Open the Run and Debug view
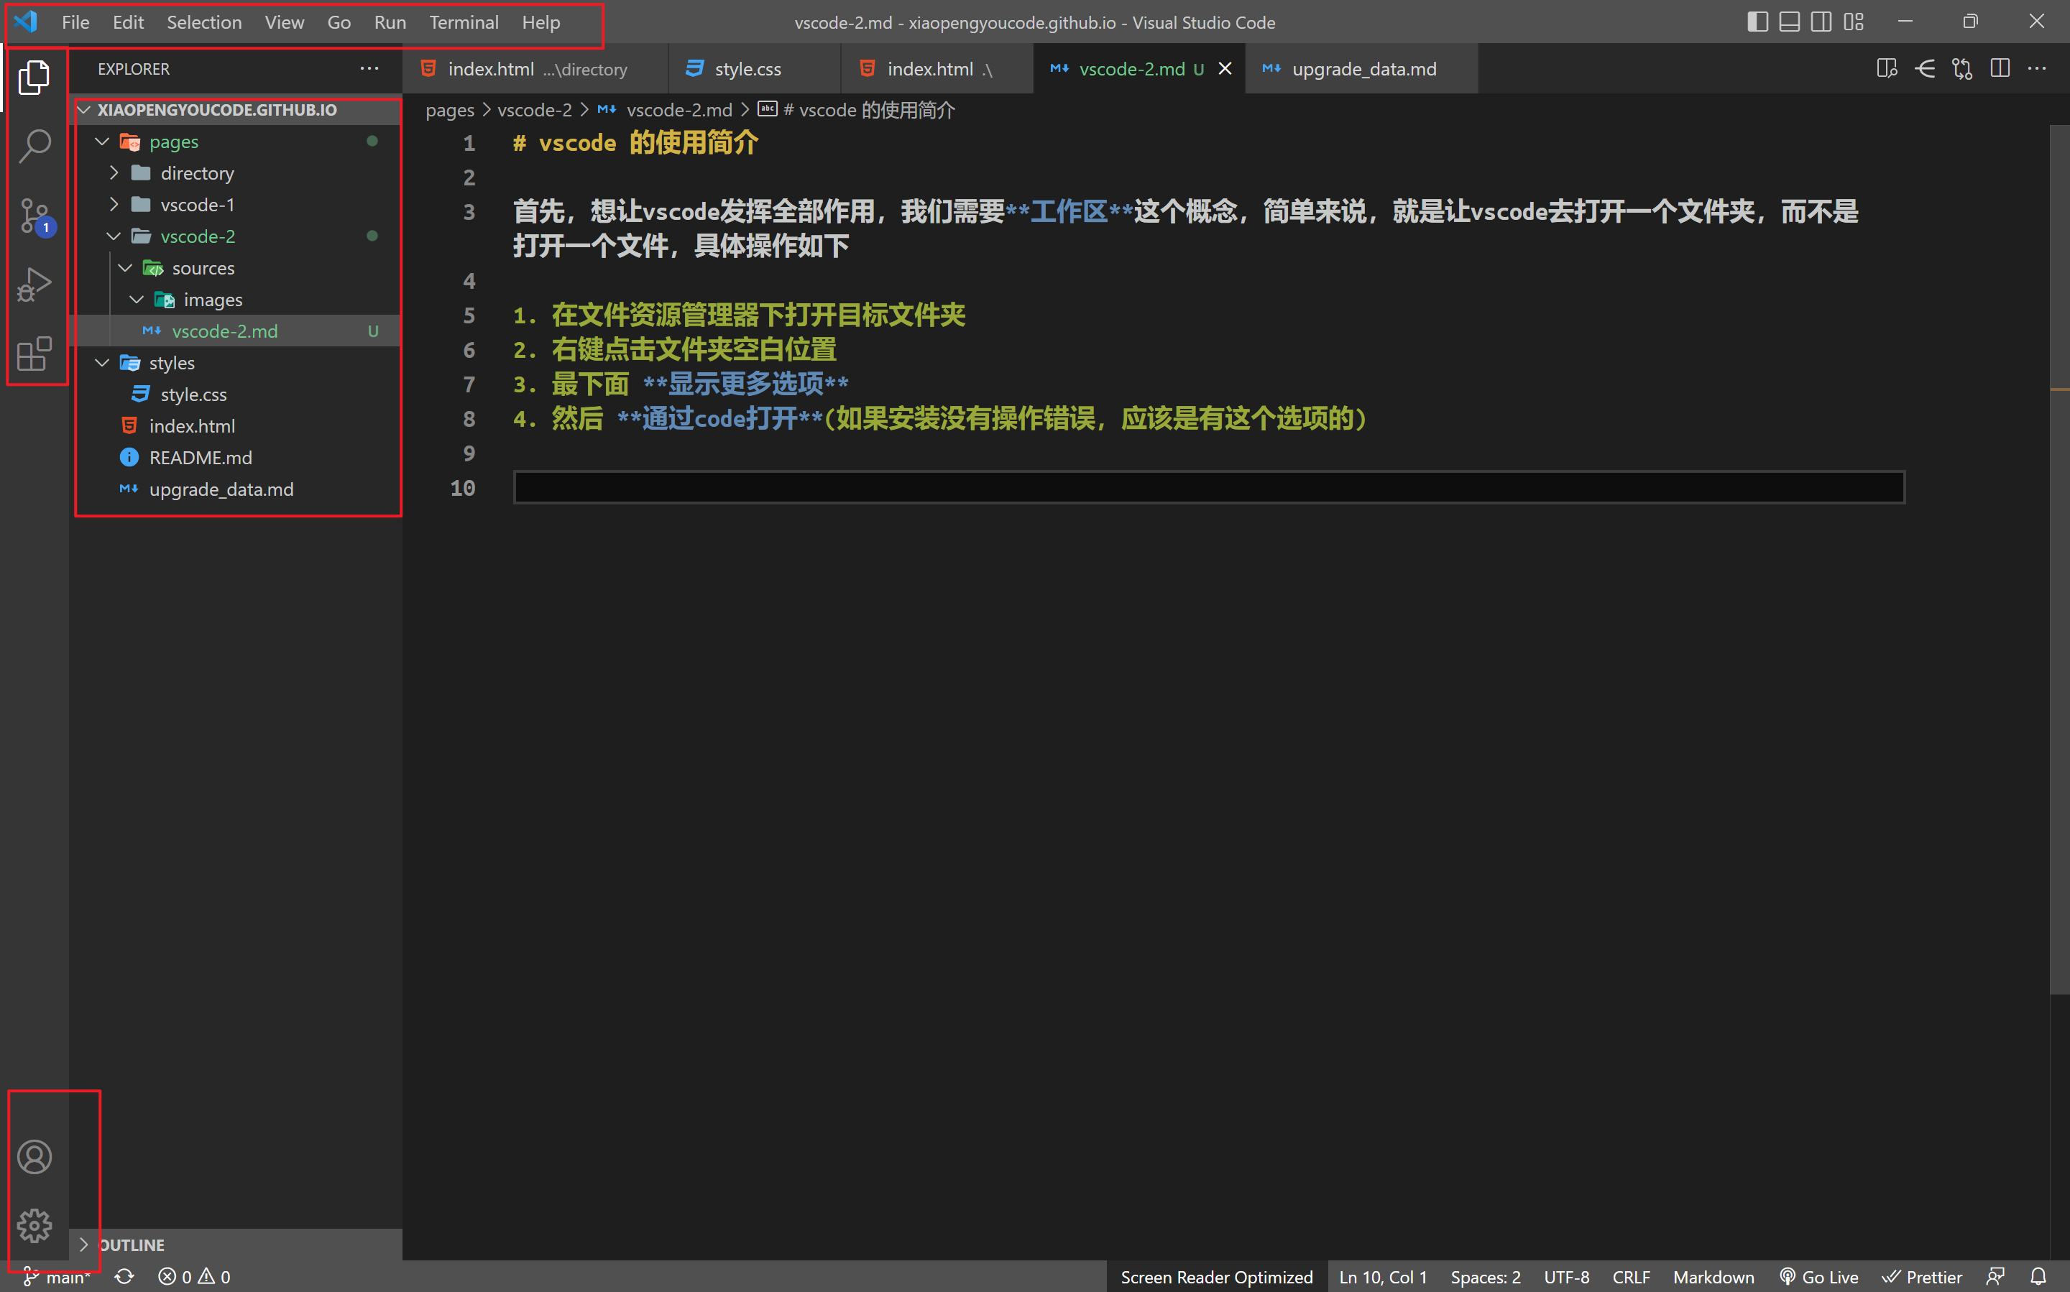 (x=34, y=285)
